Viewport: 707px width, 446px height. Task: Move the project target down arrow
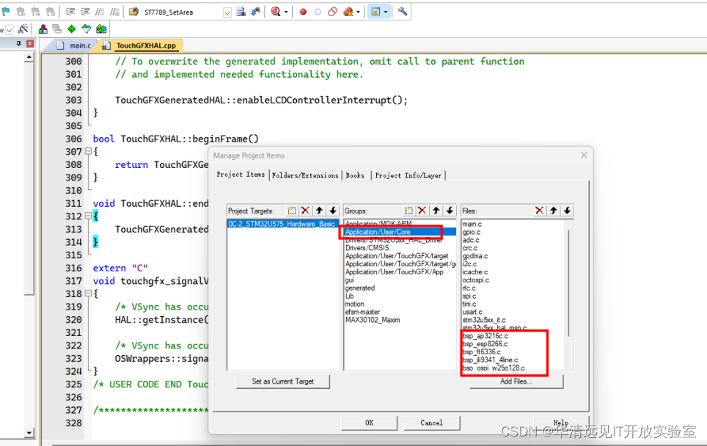point(333,211)
